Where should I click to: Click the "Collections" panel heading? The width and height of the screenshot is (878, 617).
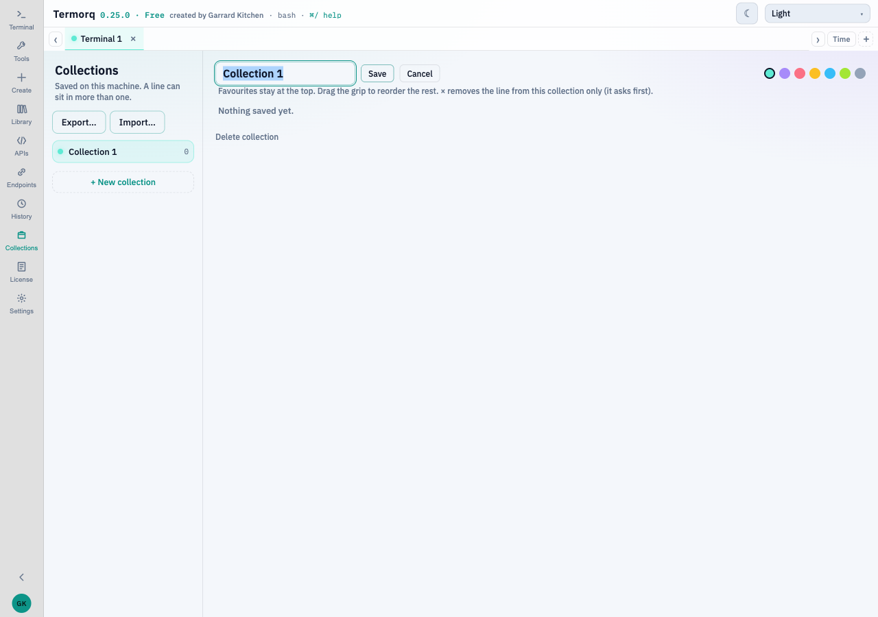[x=86, y=71]
